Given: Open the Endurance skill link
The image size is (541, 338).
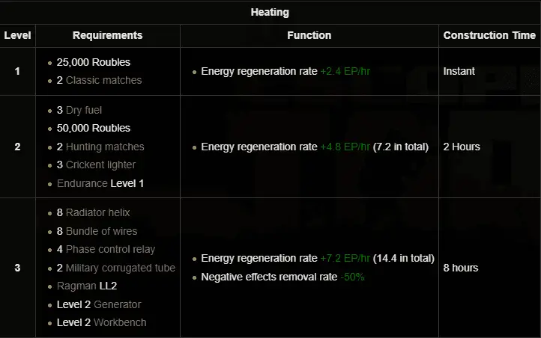Looking at the screenshot, I should click(82, 183).
